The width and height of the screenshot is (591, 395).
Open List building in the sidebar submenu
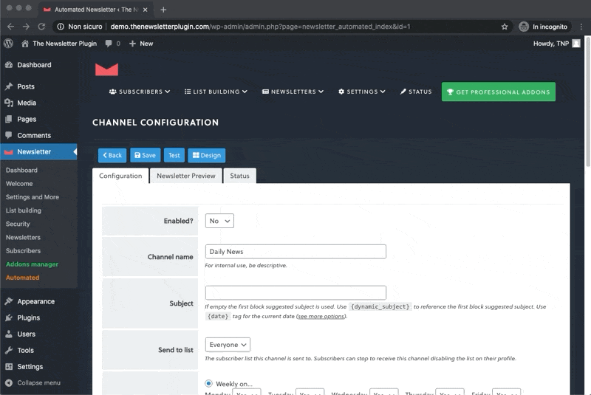coord(24,210)
